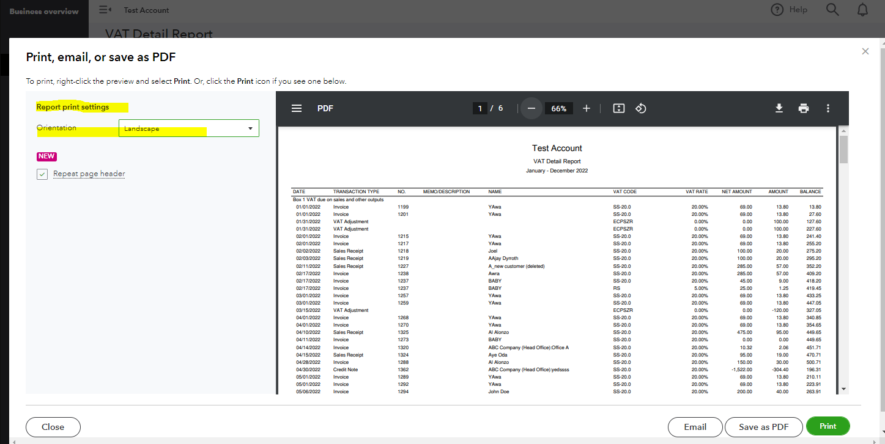885x444 pixels.
Task: Rotate the PDF counterclockwise
Action: [x=640, y=108]
